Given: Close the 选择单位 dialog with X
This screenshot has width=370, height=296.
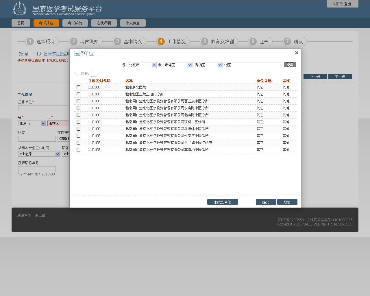Looking at the screenshot, I should pos(297,53).
